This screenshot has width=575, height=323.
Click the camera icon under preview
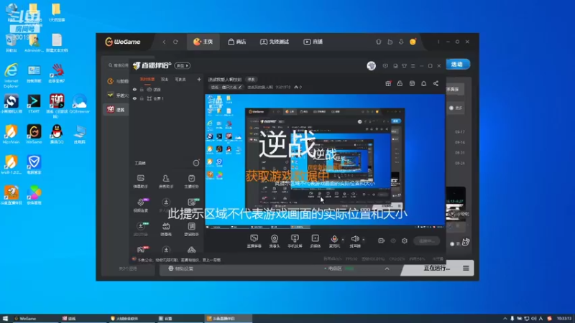coord(275,241)
